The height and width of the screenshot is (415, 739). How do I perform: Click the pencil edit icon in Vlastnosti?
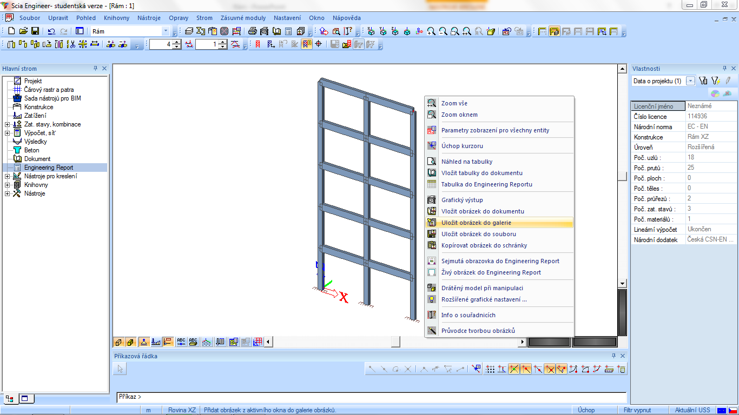click(728, 81)
